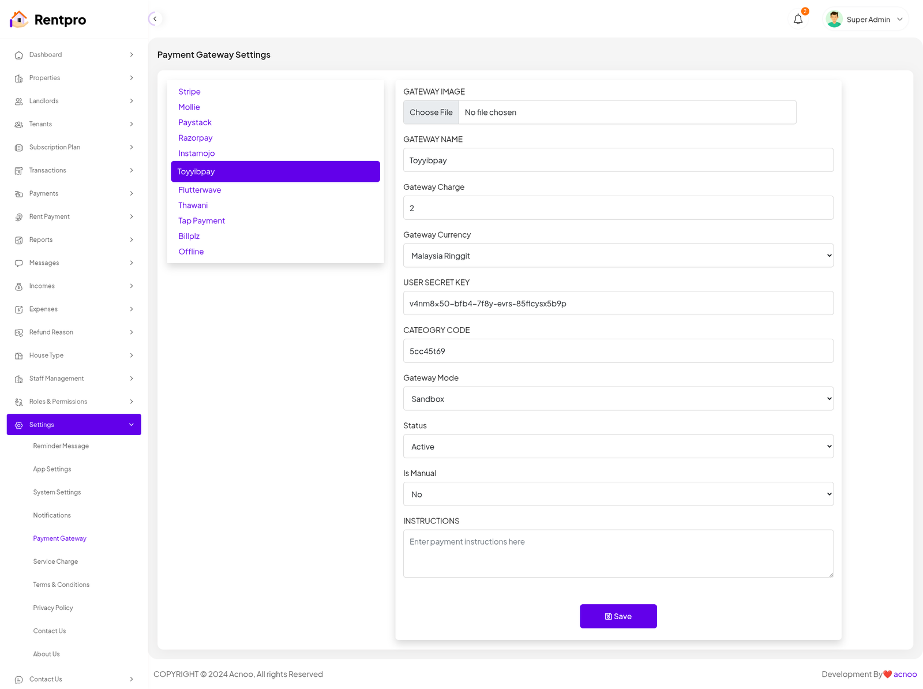Image resolution: width=923 pixels, height=689 pixels.
Task: Click the User Secret Key field
Action: point(618,304)
